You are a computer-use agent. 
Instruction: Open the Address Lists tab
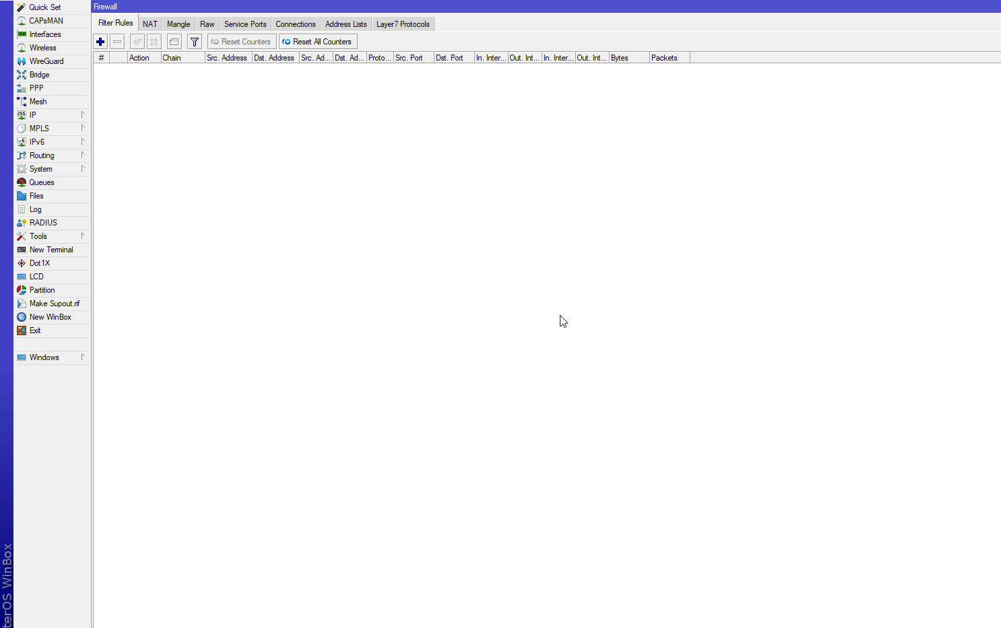[346, 24]
